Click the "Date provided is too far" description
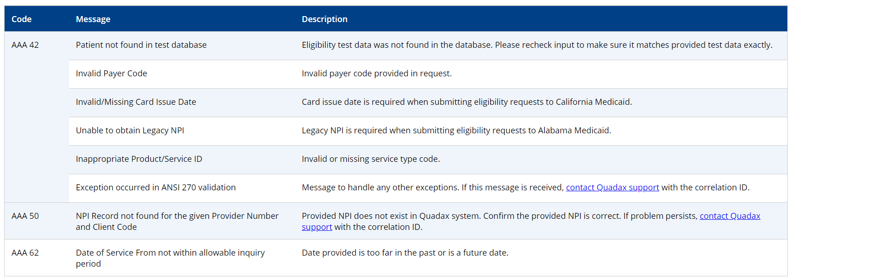 click(x=405, y=253)
